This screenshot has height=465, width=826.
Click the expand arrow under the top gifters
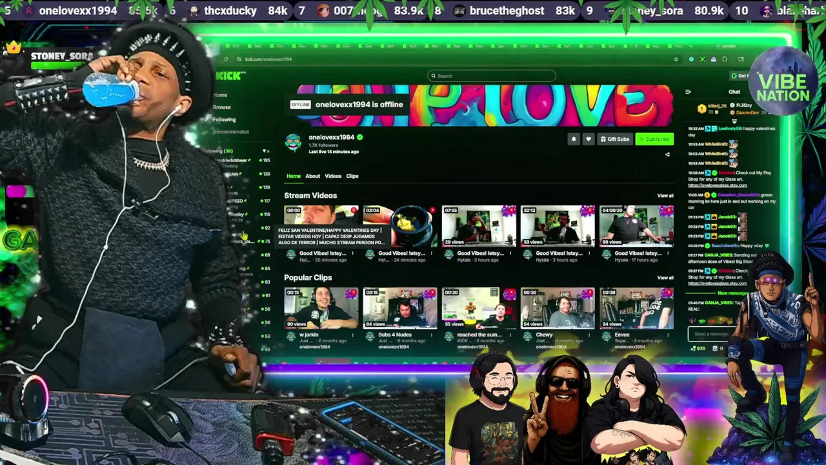(734, 121)
